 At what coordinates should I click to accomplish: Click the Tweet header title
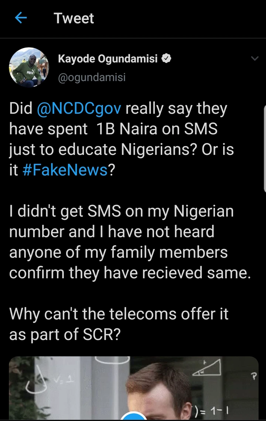[x=74, y=18]
